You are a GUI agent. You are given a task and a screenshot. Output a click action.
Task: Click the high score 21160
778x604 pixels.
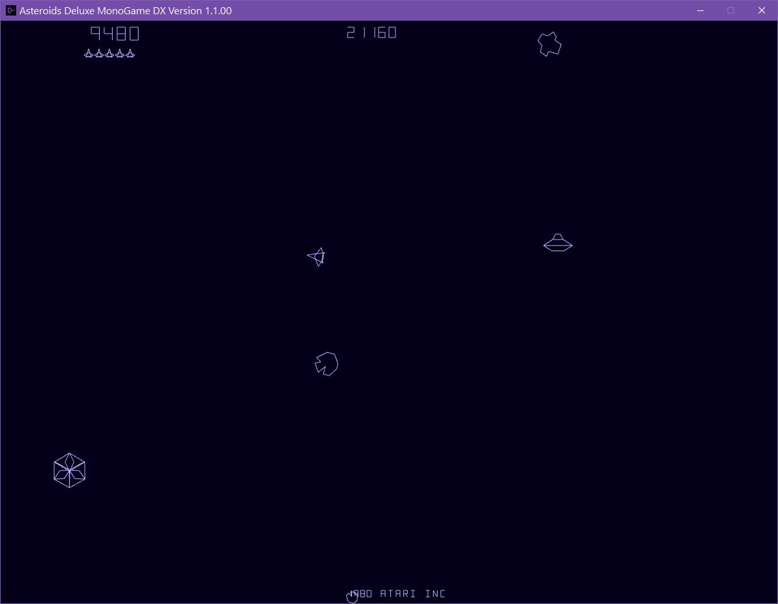372,32
